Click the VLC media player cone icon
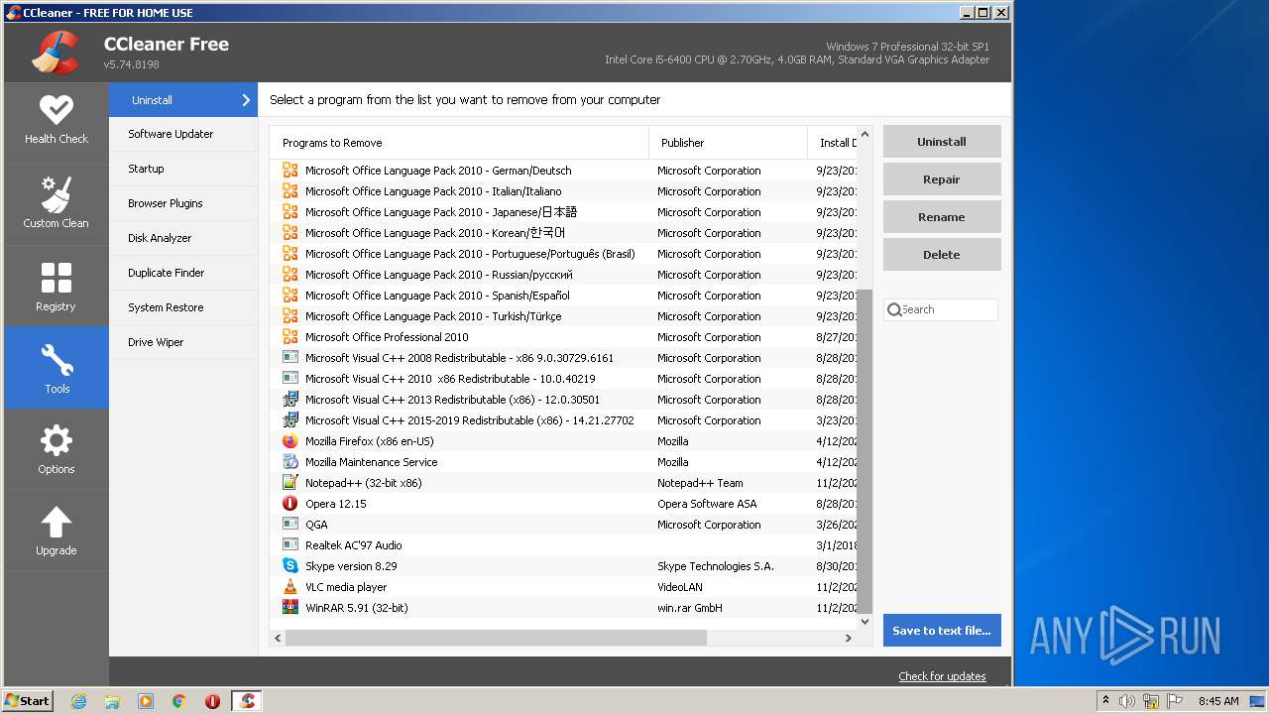 click(290, 587)
